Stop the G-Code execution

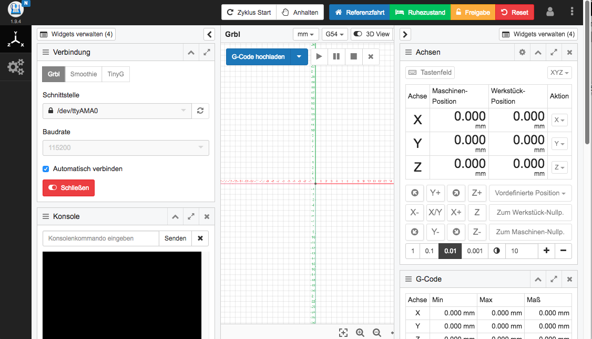pyautogui.click(x=353, y=57)
